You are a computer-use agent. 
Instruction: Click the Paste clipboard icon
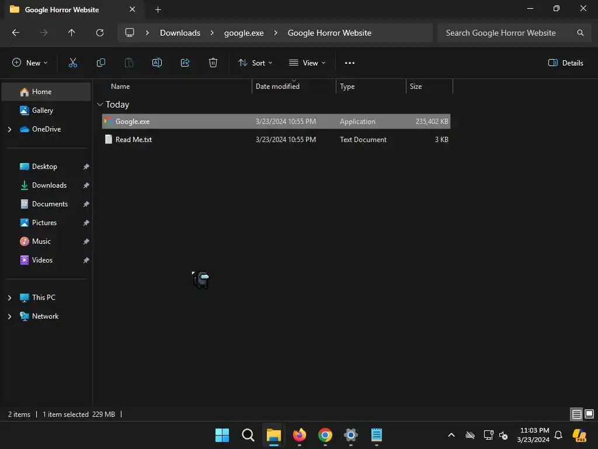tap(129, 63)
